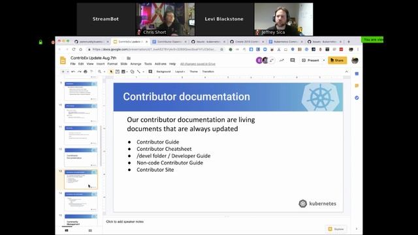The height and width of the screenshot is (235, 418).
Task: Click the move to folder icon
Action: click(x=129, y=58)
